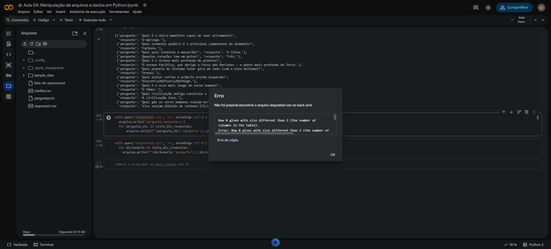This screenshot has height=249, width=551.
Task: Open the Ferramentas menu
Action: pyautogui.click(x=119, y=12)
